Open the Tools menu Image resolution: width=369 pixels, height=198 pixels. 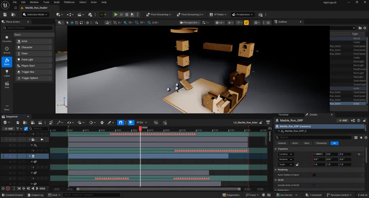click(46, 2)
